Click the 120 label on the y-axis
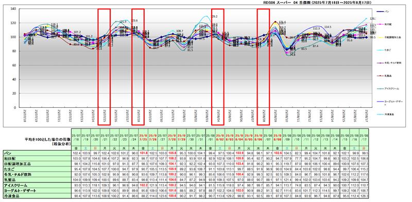This screenshot has height=202, width=412. click(14, 23)
